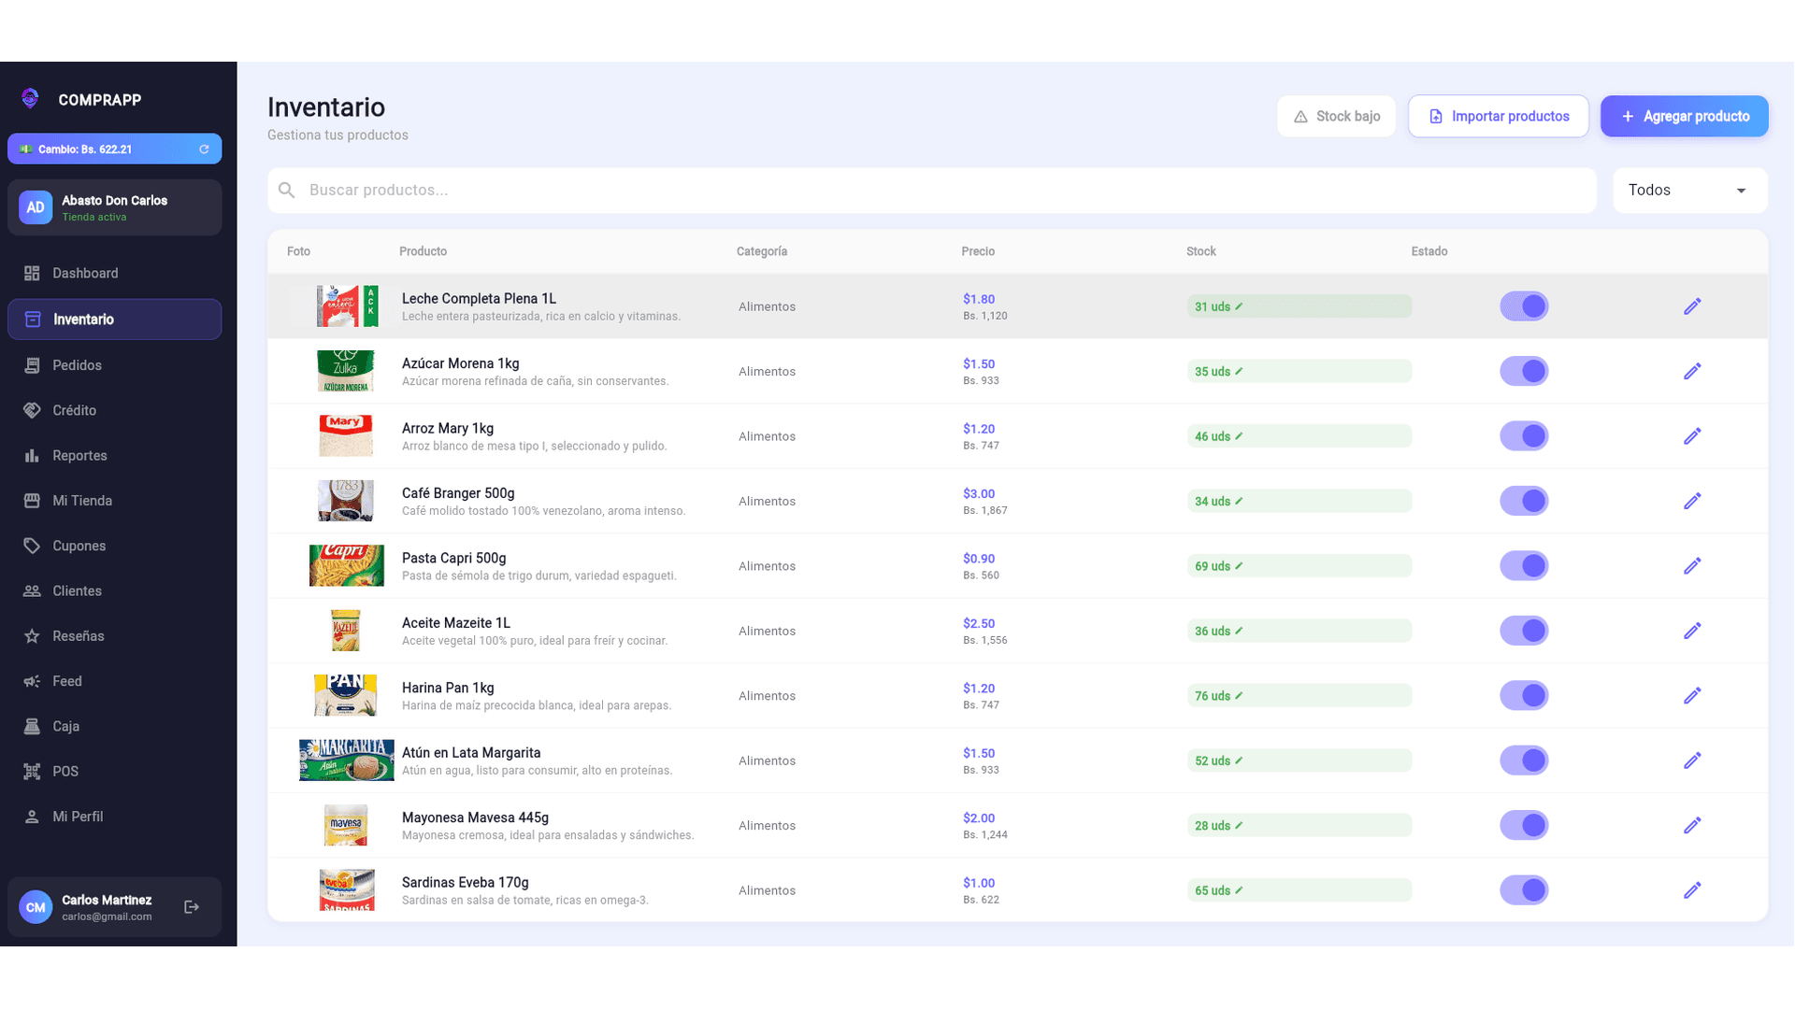Navigate to Reportes
1795x1009 pixels.
114,456
